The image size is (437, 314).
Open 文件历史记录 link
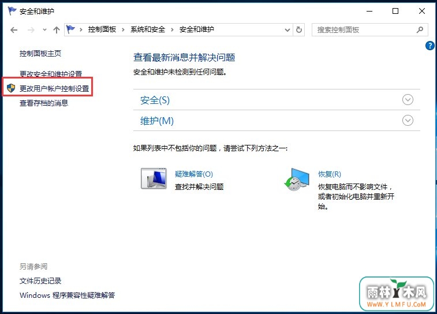[x=40, y=281]
